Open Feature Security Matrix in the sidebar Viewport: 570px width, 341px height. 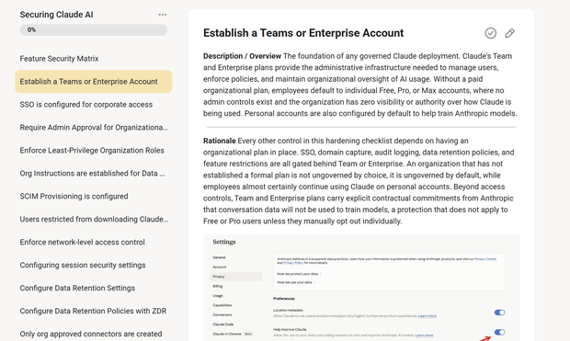coord(59,59)
